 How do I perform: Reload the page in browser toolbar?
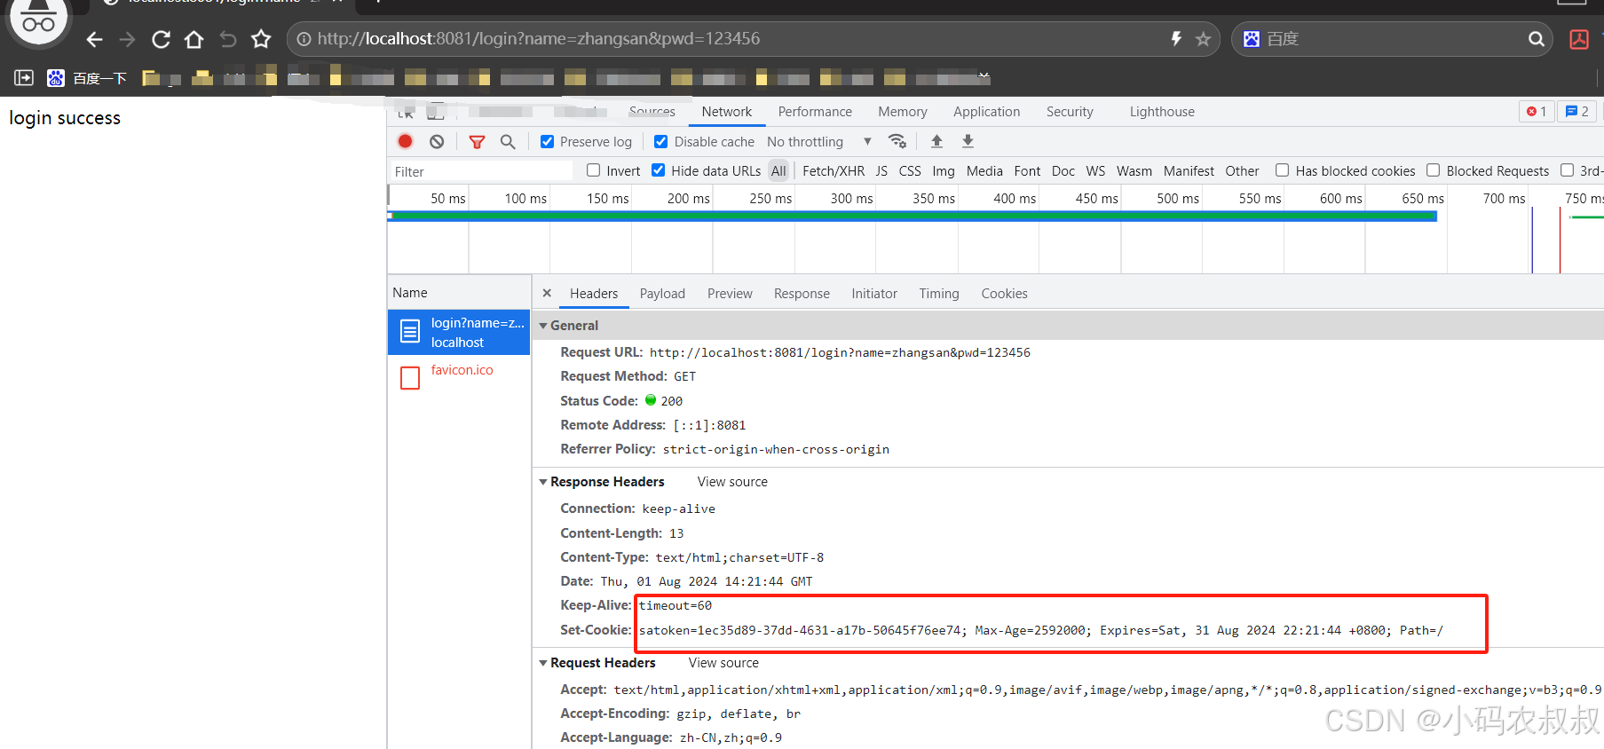[x=161, y=39]
